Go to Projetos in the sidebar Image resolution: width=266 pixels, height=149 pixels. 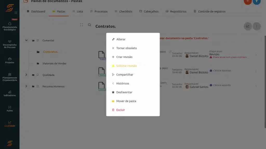click(x=10, y=61)
